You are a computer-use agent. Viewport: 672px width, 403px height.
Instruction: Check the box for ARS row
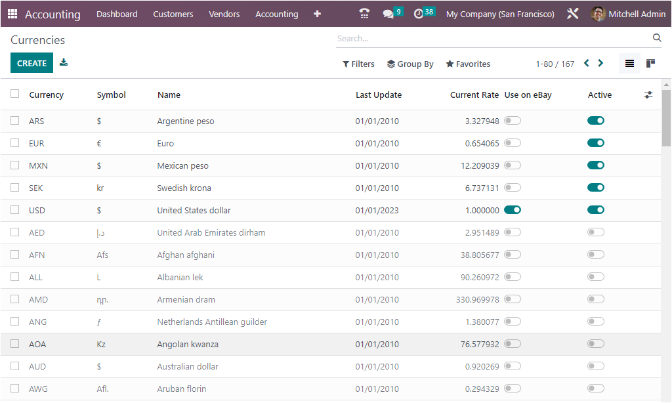click(x=15, y=121)
